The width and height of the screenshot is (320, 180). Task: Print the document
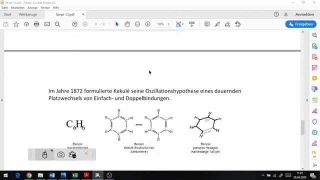point(36,24)
